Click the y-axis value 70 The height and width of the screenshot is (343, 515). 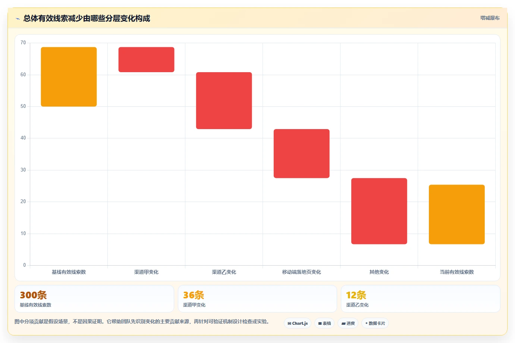click(23, 43)
